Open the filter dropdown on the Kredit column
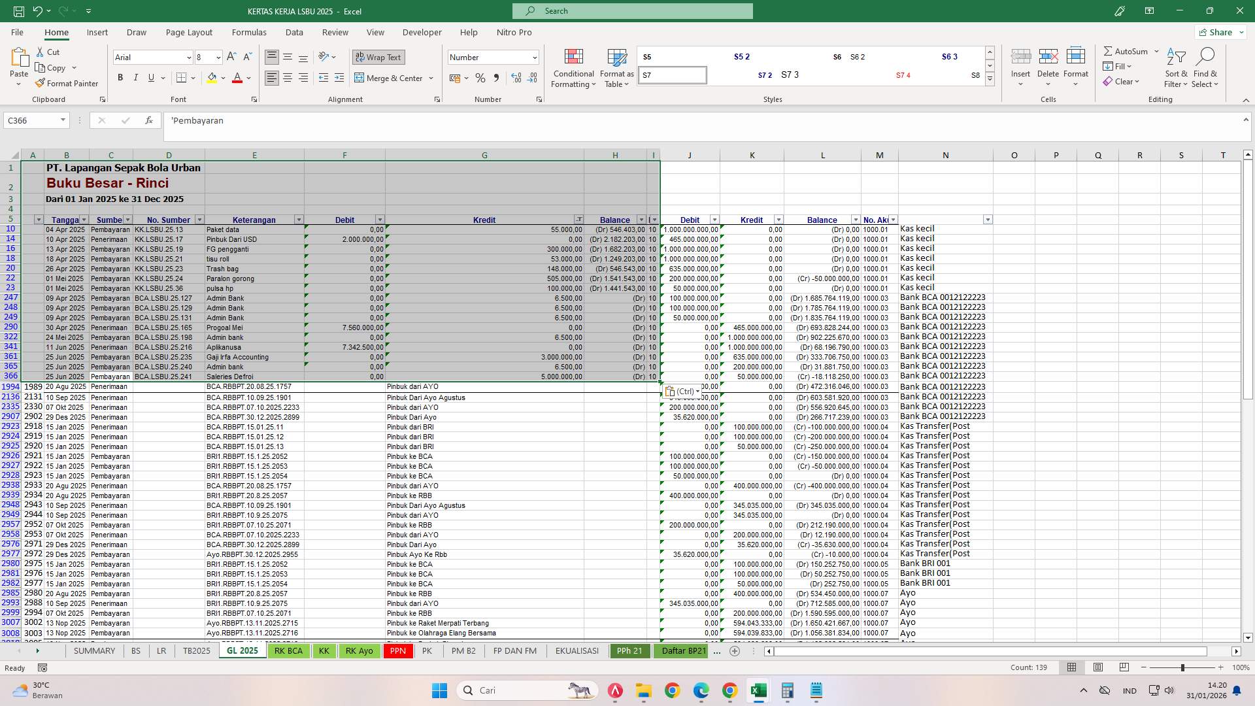 click(579, 220)
